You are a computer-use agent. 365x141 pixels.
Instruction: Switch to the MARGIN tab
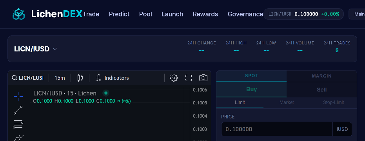point(322,76)
